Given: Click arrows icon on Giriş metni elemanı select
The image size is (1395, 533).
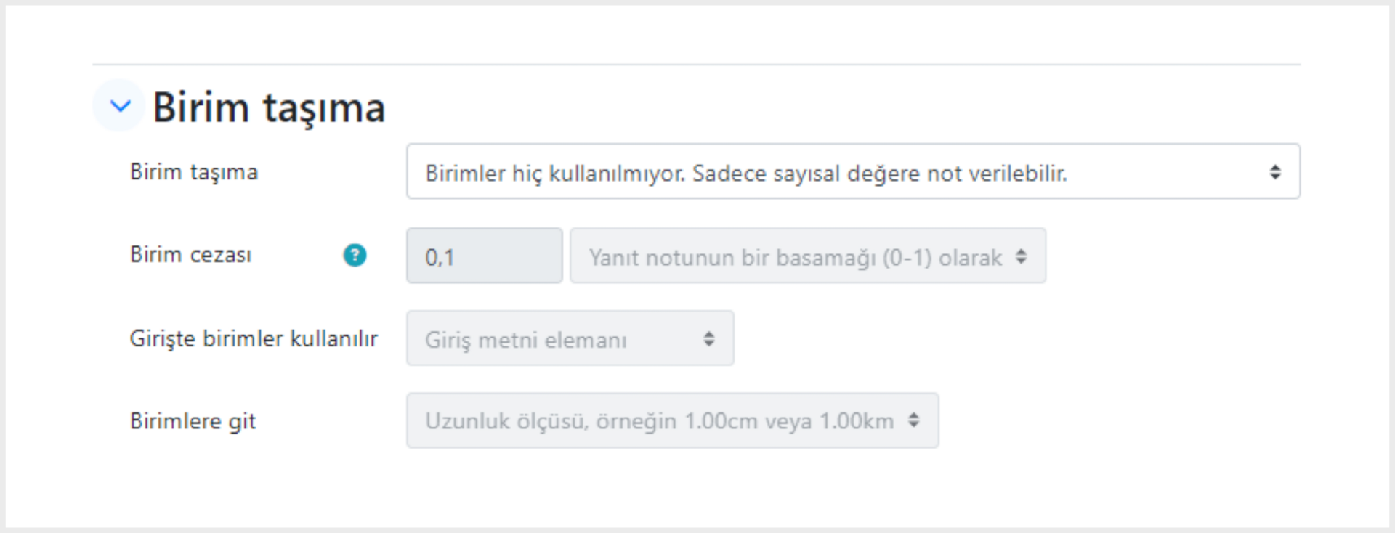Looking at the screenshot, I should 709,339.
